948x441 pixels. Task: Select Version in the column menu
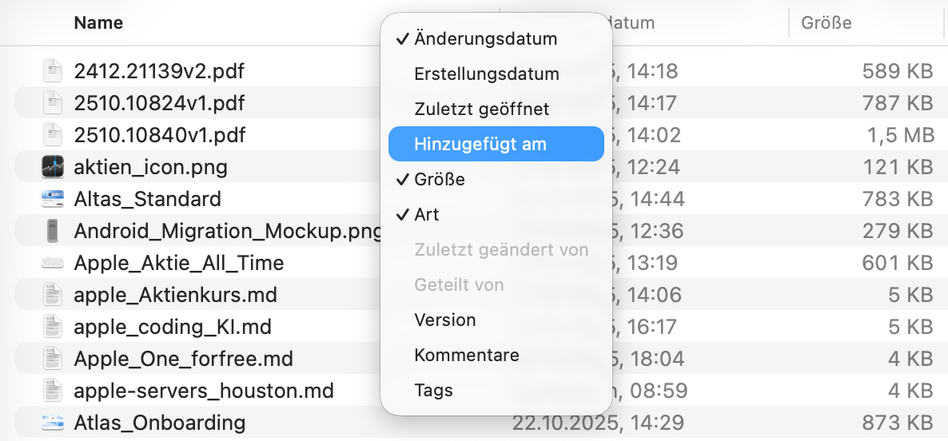click(444, 320)
